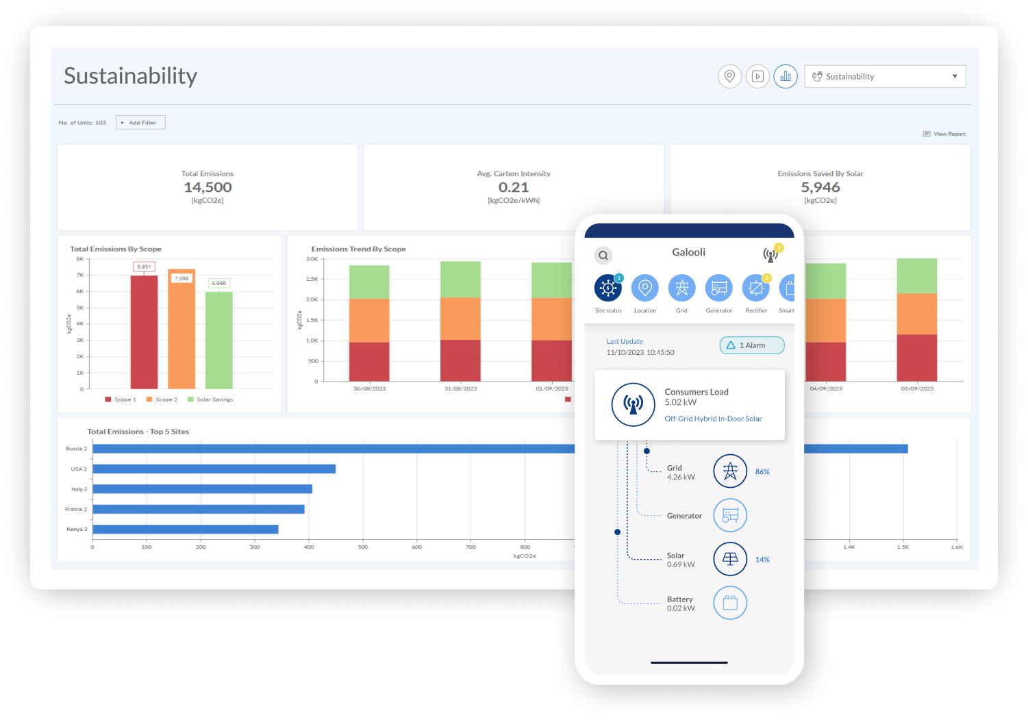Open the Grid tab in mobile app
This screenshot has width=1028, height=720.
[681, 288]
